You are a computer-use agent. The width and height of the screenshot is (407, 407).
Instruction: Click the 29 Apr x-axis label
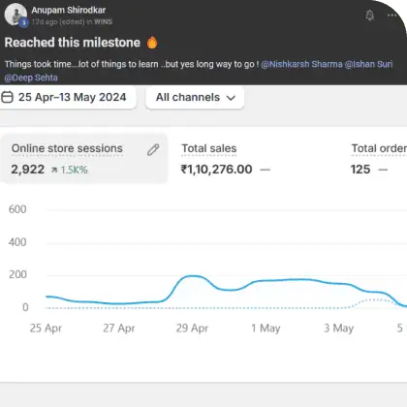pos(192,329)
